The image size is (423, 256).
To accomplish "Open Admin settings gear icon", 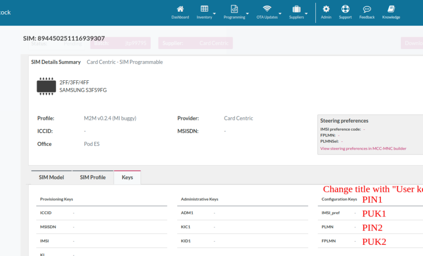I will (x=326, y=9).
